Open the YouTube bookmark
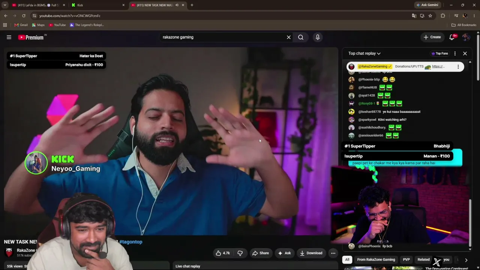 [57, 25]
